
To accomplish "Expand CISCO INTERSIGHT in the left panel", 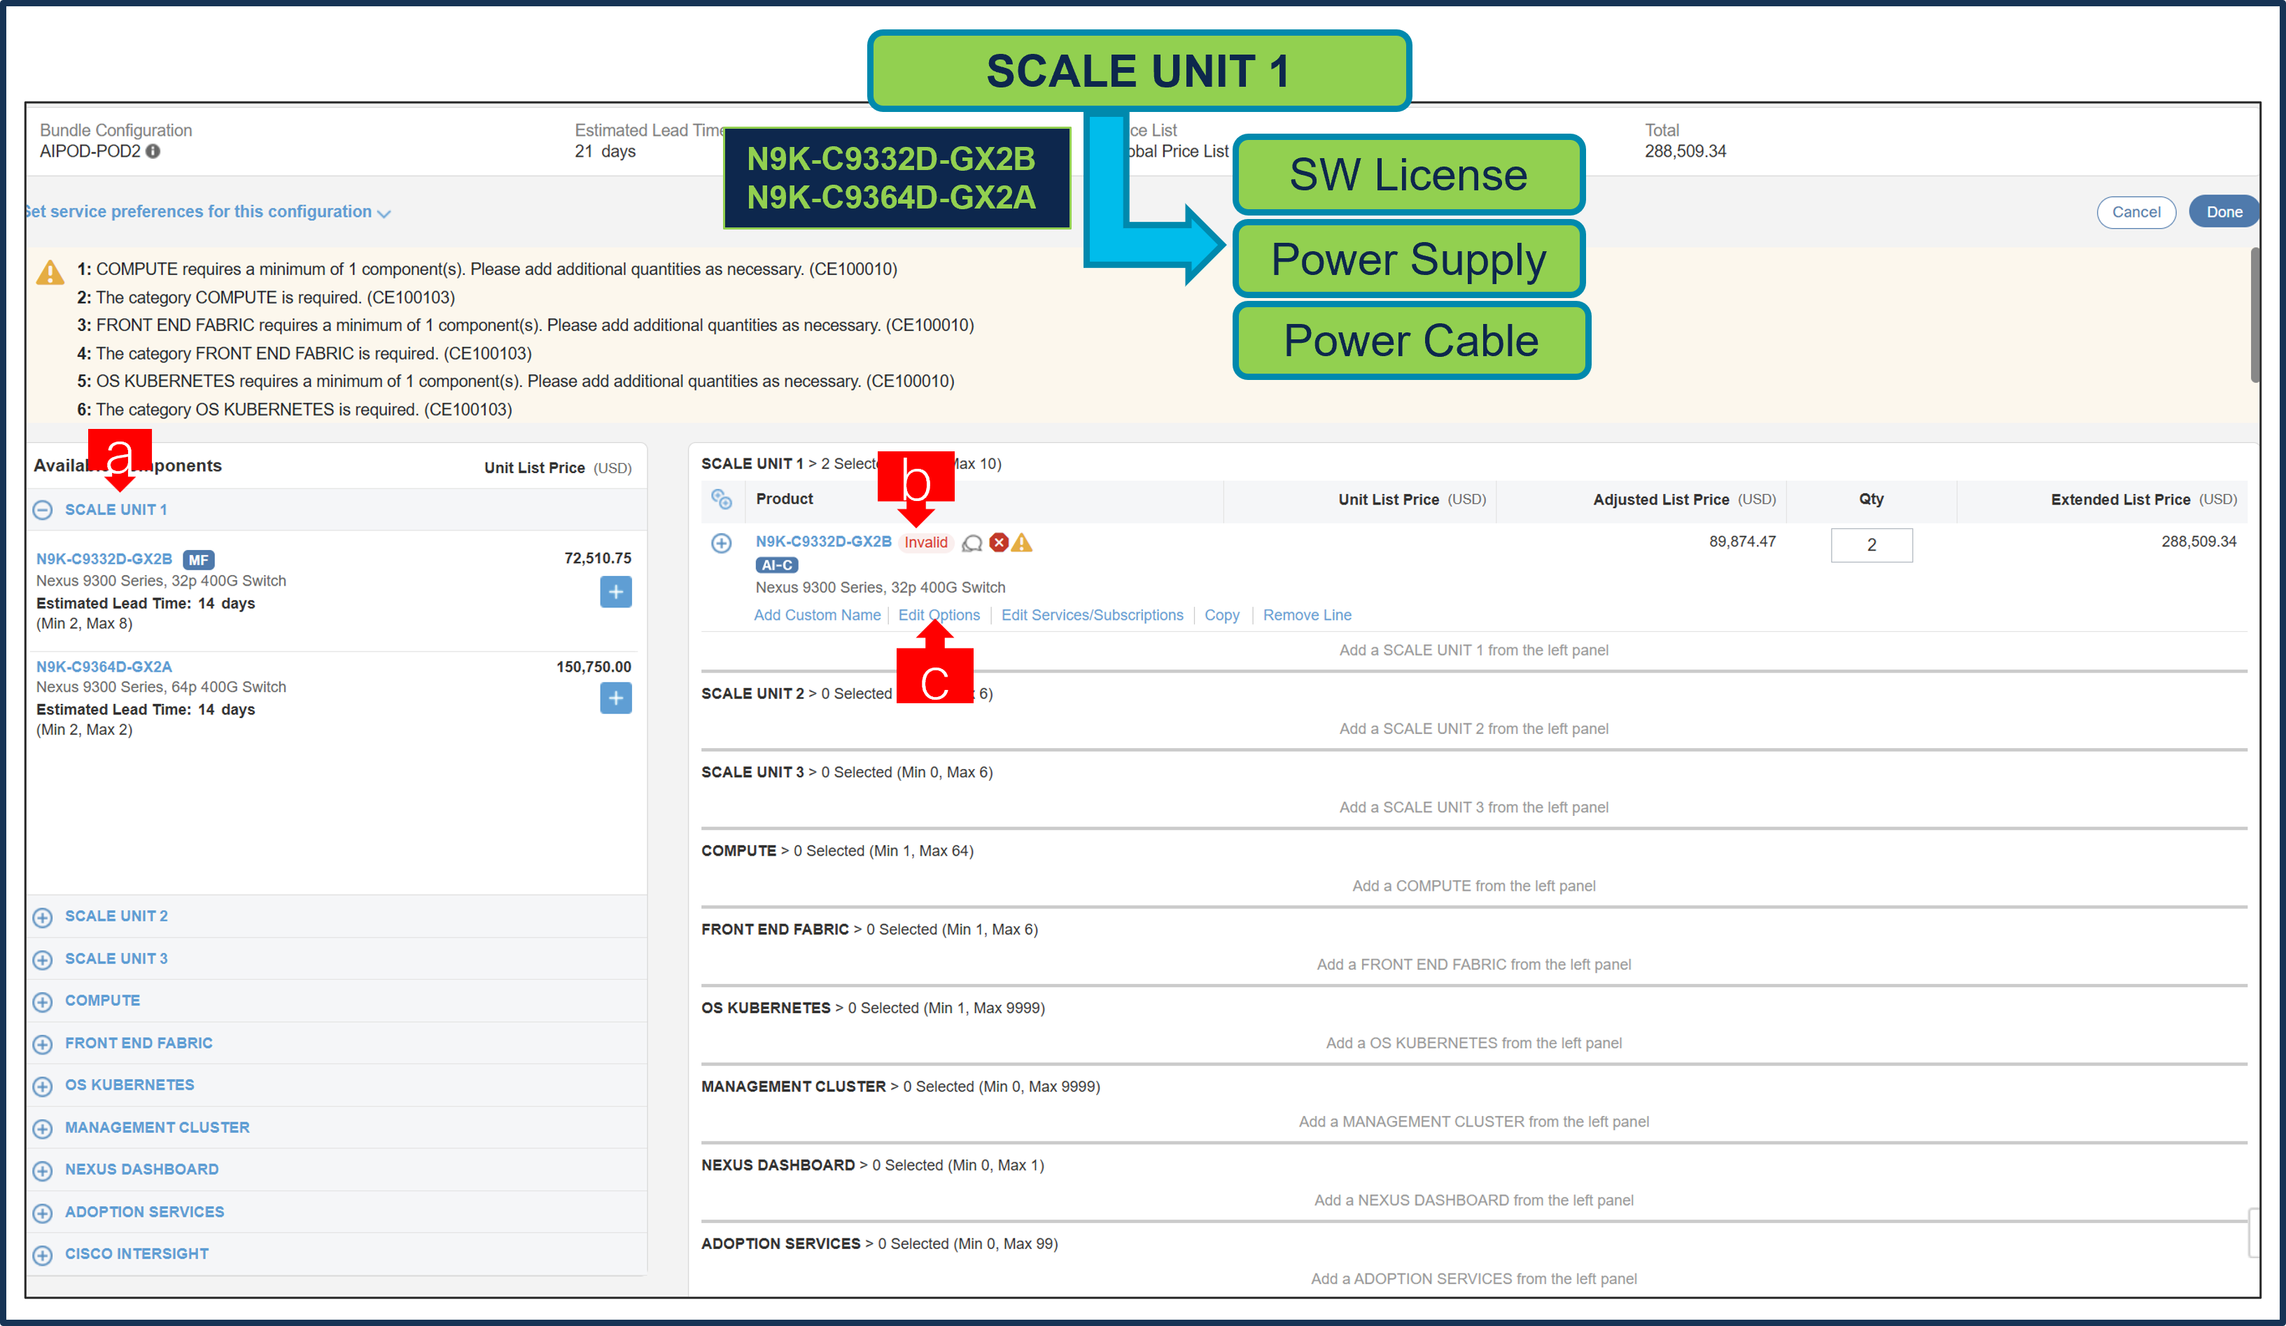I will (43, 1255).
